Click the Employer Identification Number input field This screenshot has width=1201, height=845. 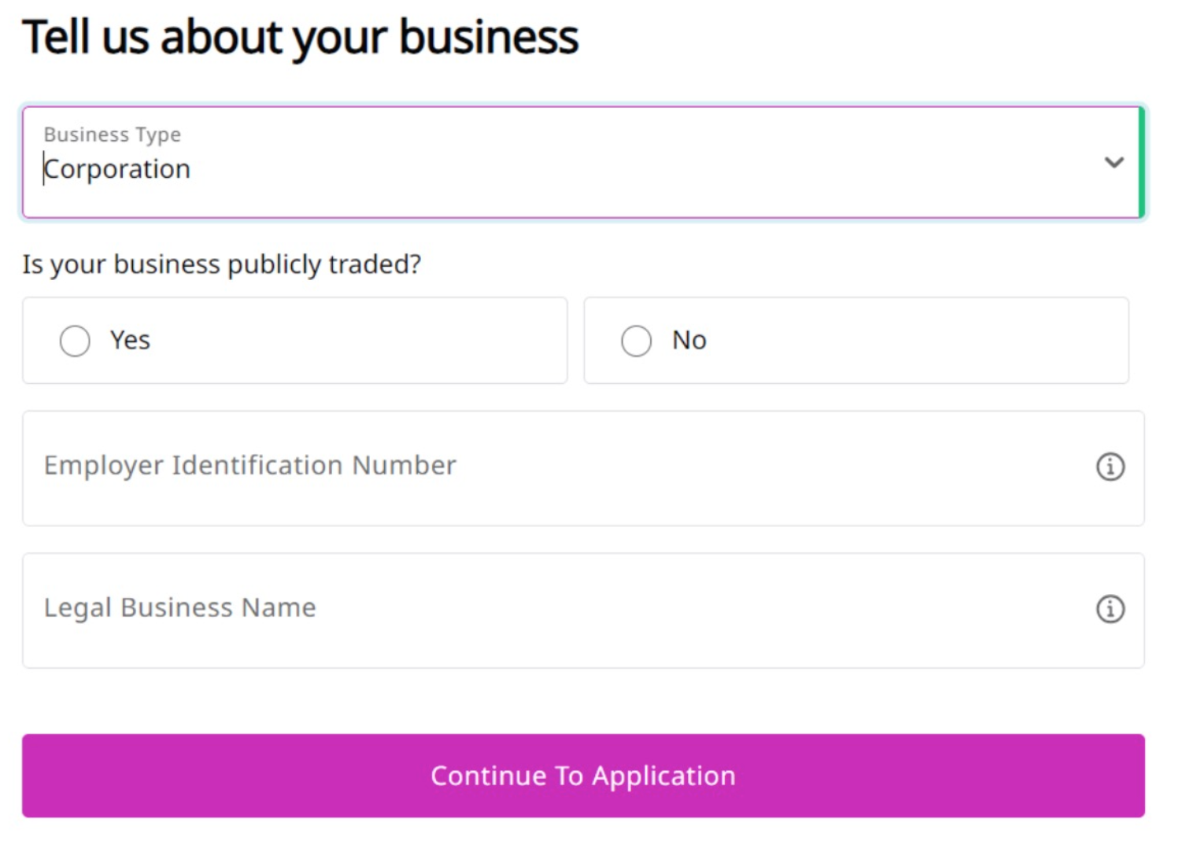pos(551,468)
